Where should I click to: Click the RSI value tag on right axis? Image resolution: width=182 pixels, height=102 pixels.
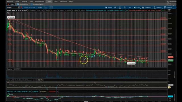coord(171,85)
